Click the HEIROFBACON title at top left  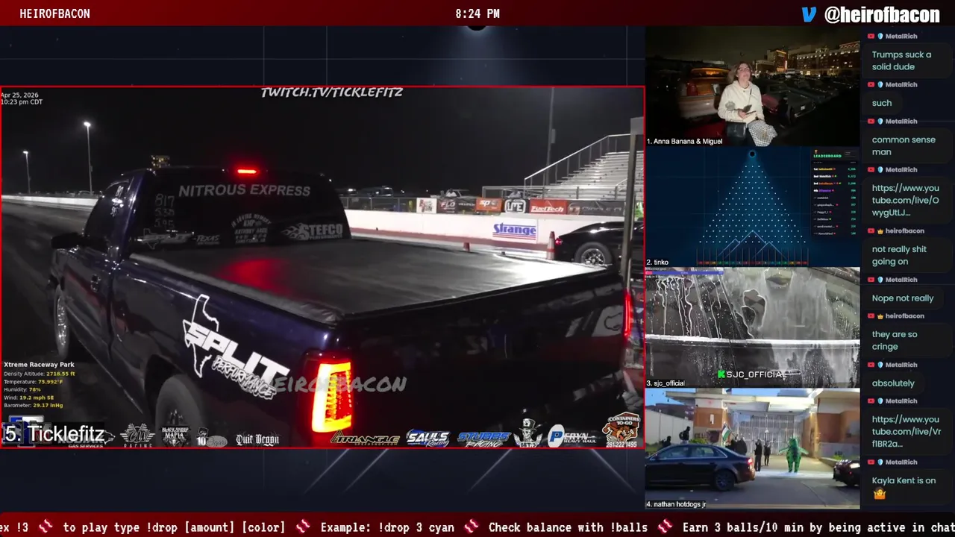coord(54,13)
